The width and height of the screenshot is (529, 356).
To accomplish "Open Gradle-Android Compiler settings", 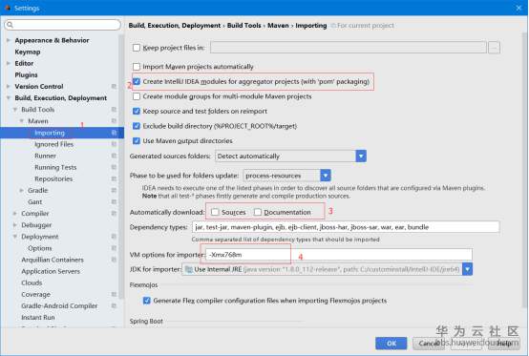I will tap(59, 305).
